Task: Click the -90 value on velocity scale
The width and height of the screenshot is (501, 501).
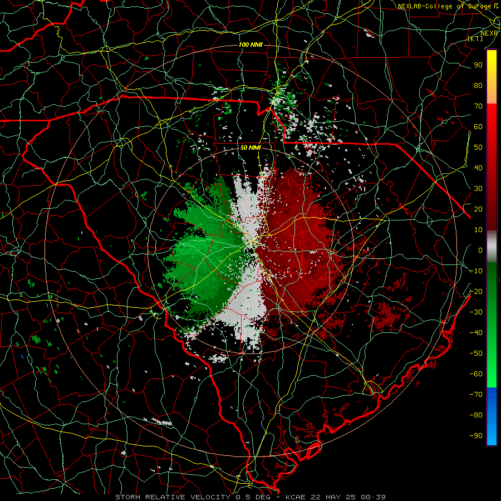Action: coord(476,436)
